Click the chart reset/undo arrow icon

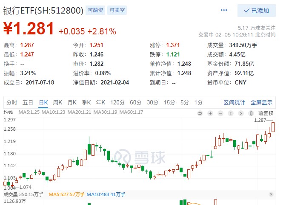[x=200, y=113]
